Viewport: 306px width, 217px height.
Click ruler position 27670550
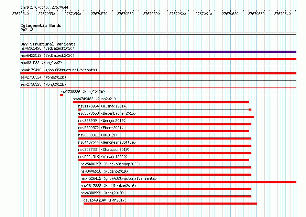tap(47, 14)
